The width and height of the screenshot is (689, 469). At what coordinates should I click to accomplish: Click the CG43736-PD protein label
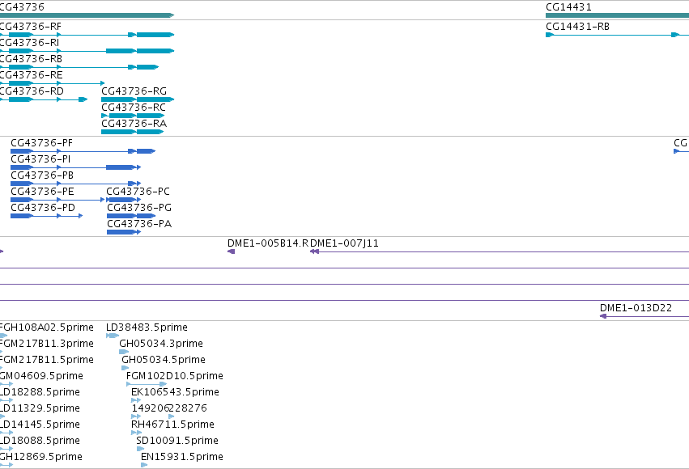click(x=43, y=208)
